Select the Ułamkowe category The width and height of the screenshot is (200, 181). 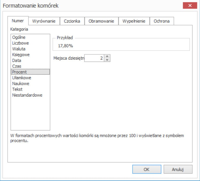click(22, 78)
